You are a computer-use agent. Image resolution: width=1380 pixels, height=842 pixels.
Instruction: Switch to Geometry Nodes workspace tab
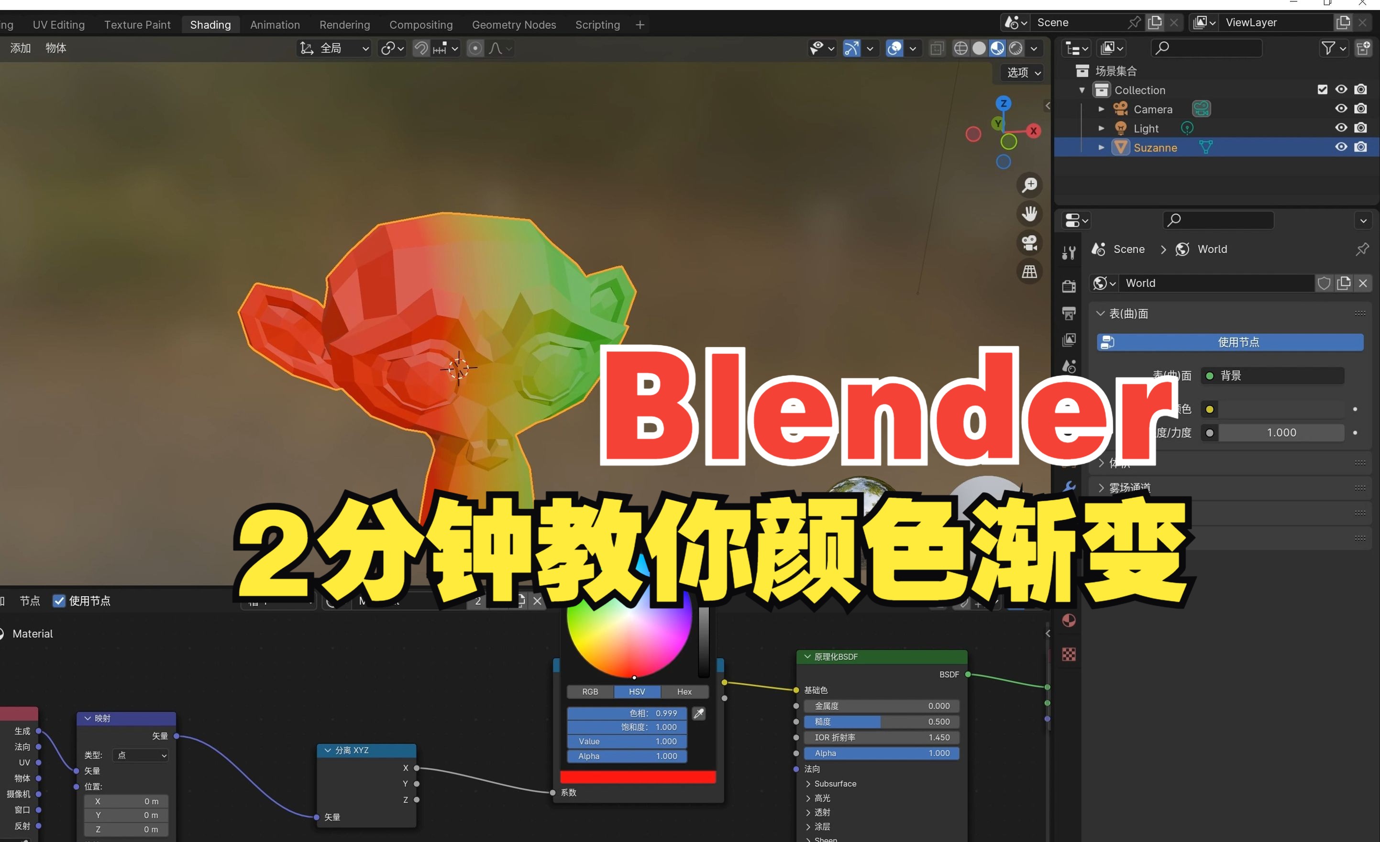pyautogui.click(x=514, y=25)
